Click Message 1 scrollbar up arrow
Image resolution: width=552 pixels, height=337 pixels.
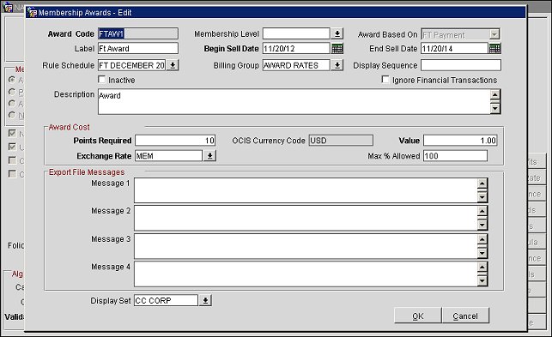point(482,184)
